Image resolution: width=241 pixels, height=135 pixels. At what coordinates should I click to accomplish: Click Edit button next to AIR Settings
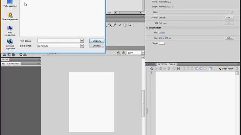[229, 23]
